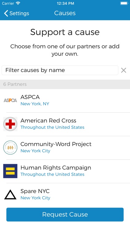Clear the filter with the X icon
The height and width of the screenshot is (231, 130).
pos(124,70)
